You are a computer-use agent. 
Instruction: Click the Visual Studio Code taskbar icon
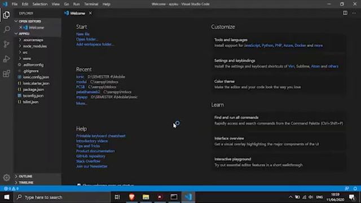[x=188, y=197]
